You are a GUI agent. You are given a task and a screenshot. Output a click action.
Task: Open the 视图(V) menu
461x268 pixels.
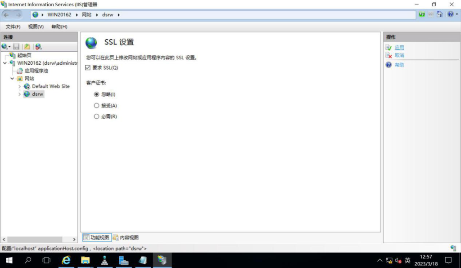click(x=36, y=27)
